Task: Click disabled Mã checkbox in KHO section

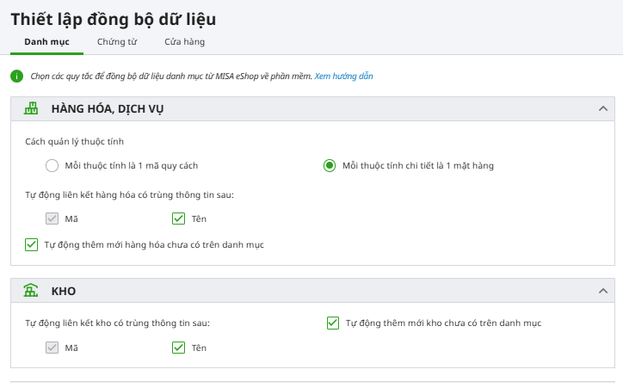Action: pos(52,348)
